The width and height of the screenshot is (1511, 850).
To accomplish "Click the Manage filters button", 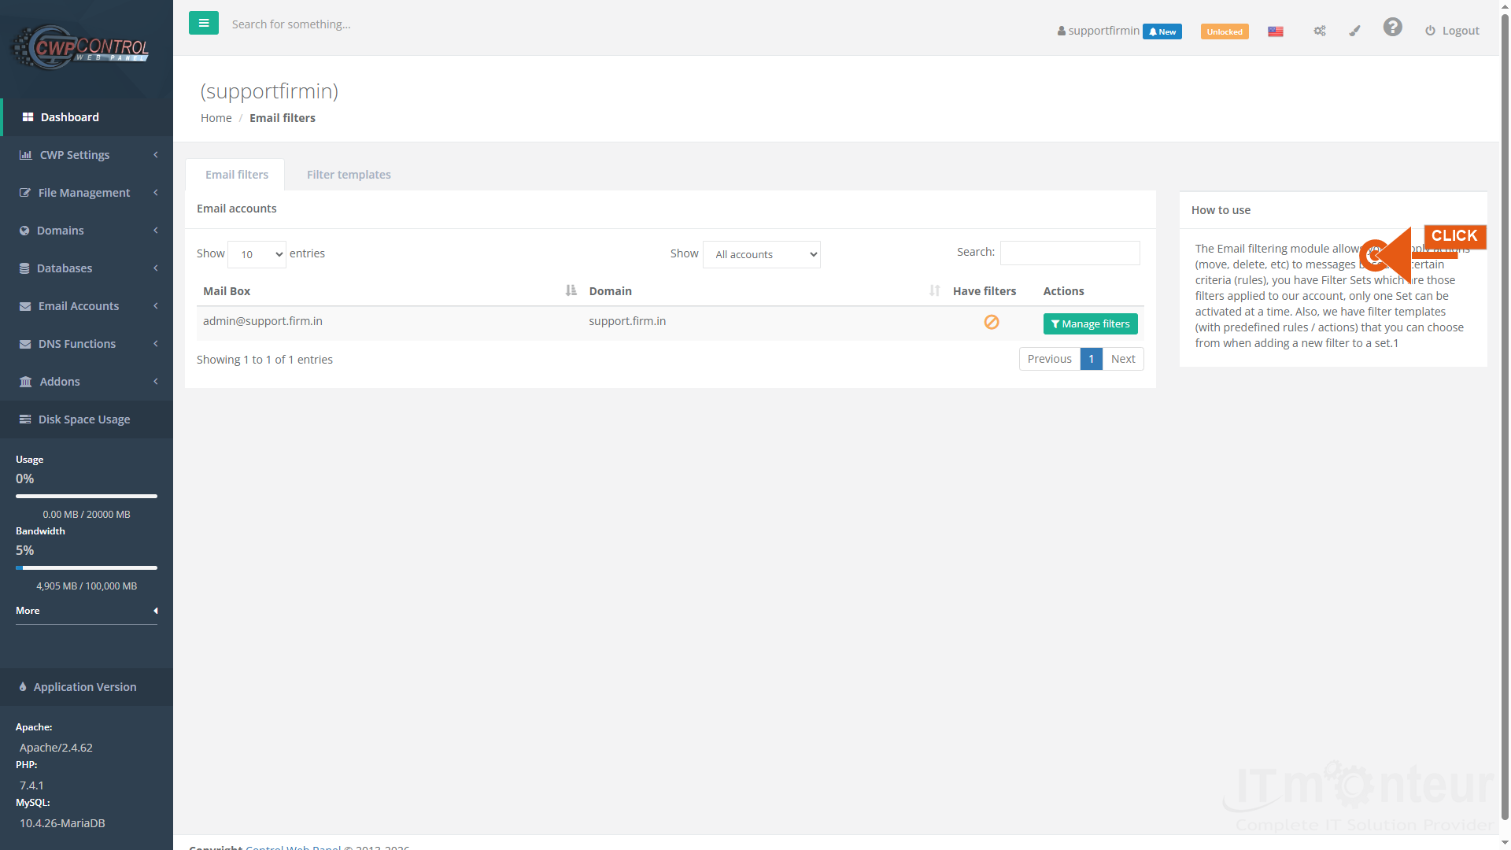I will point(1090,323).
